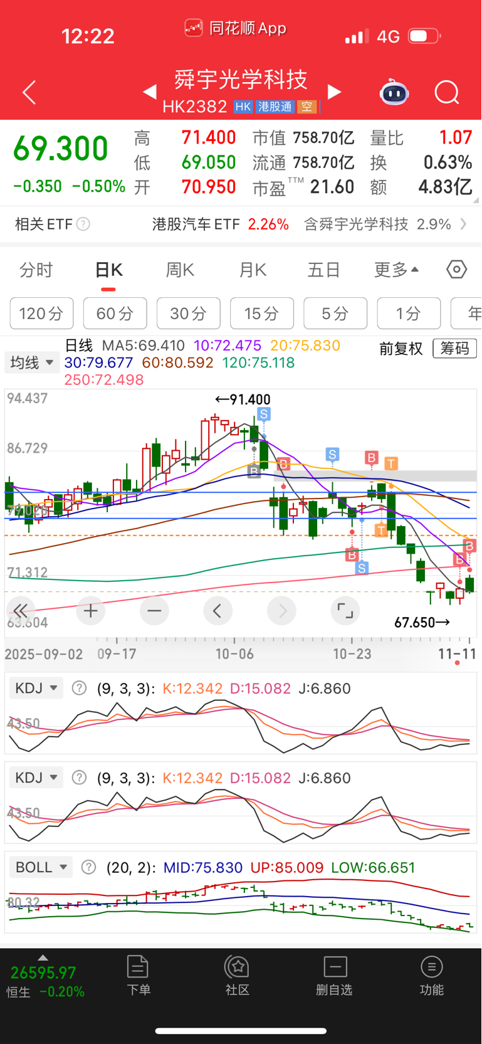Viewport: 482px width, 1044px height.
Task: Choose the 15分 period button
Action: (x=261, y=313)
